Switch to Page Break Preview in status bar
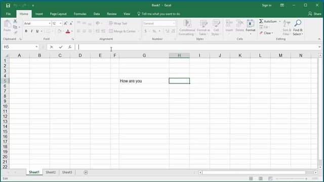This screenshot has height=182, width=324. point(270,178)
